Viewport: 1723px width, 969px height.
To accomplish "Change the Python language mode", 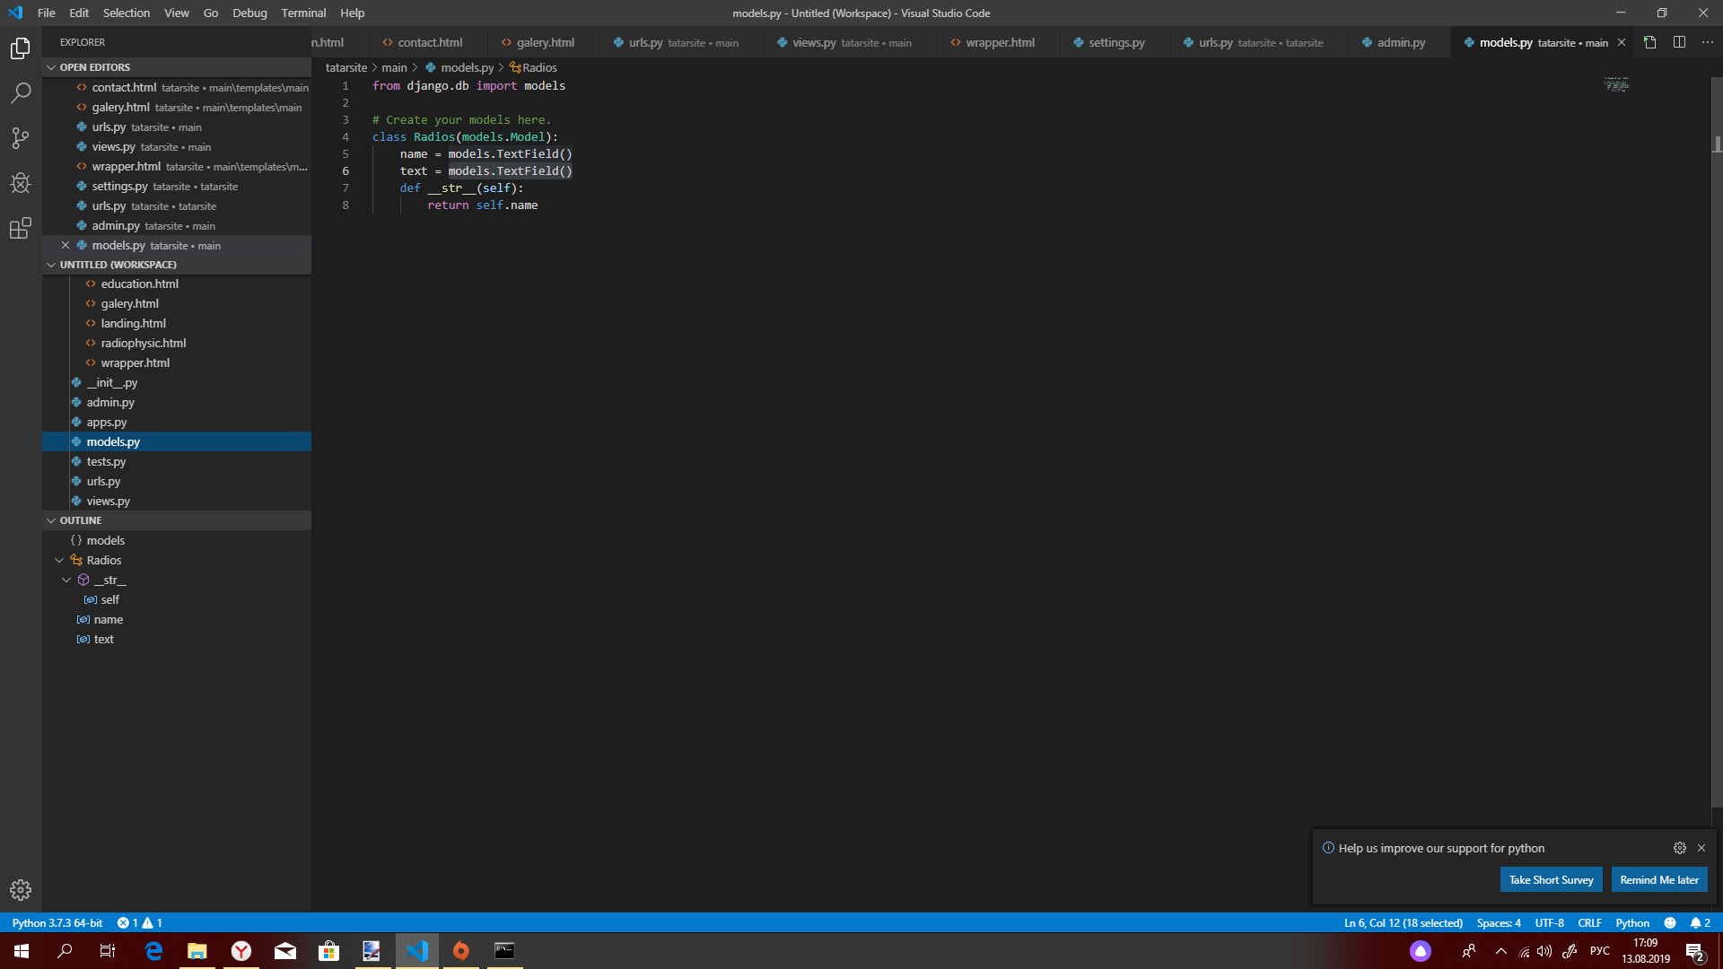I will pos(1632,923).
